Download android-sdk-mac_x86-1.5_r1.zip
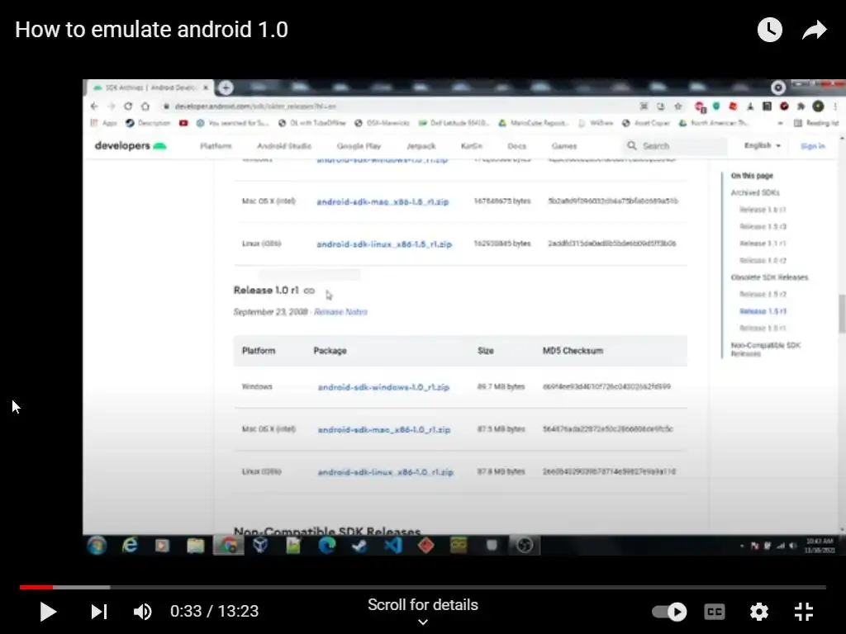 coord(383,201)
